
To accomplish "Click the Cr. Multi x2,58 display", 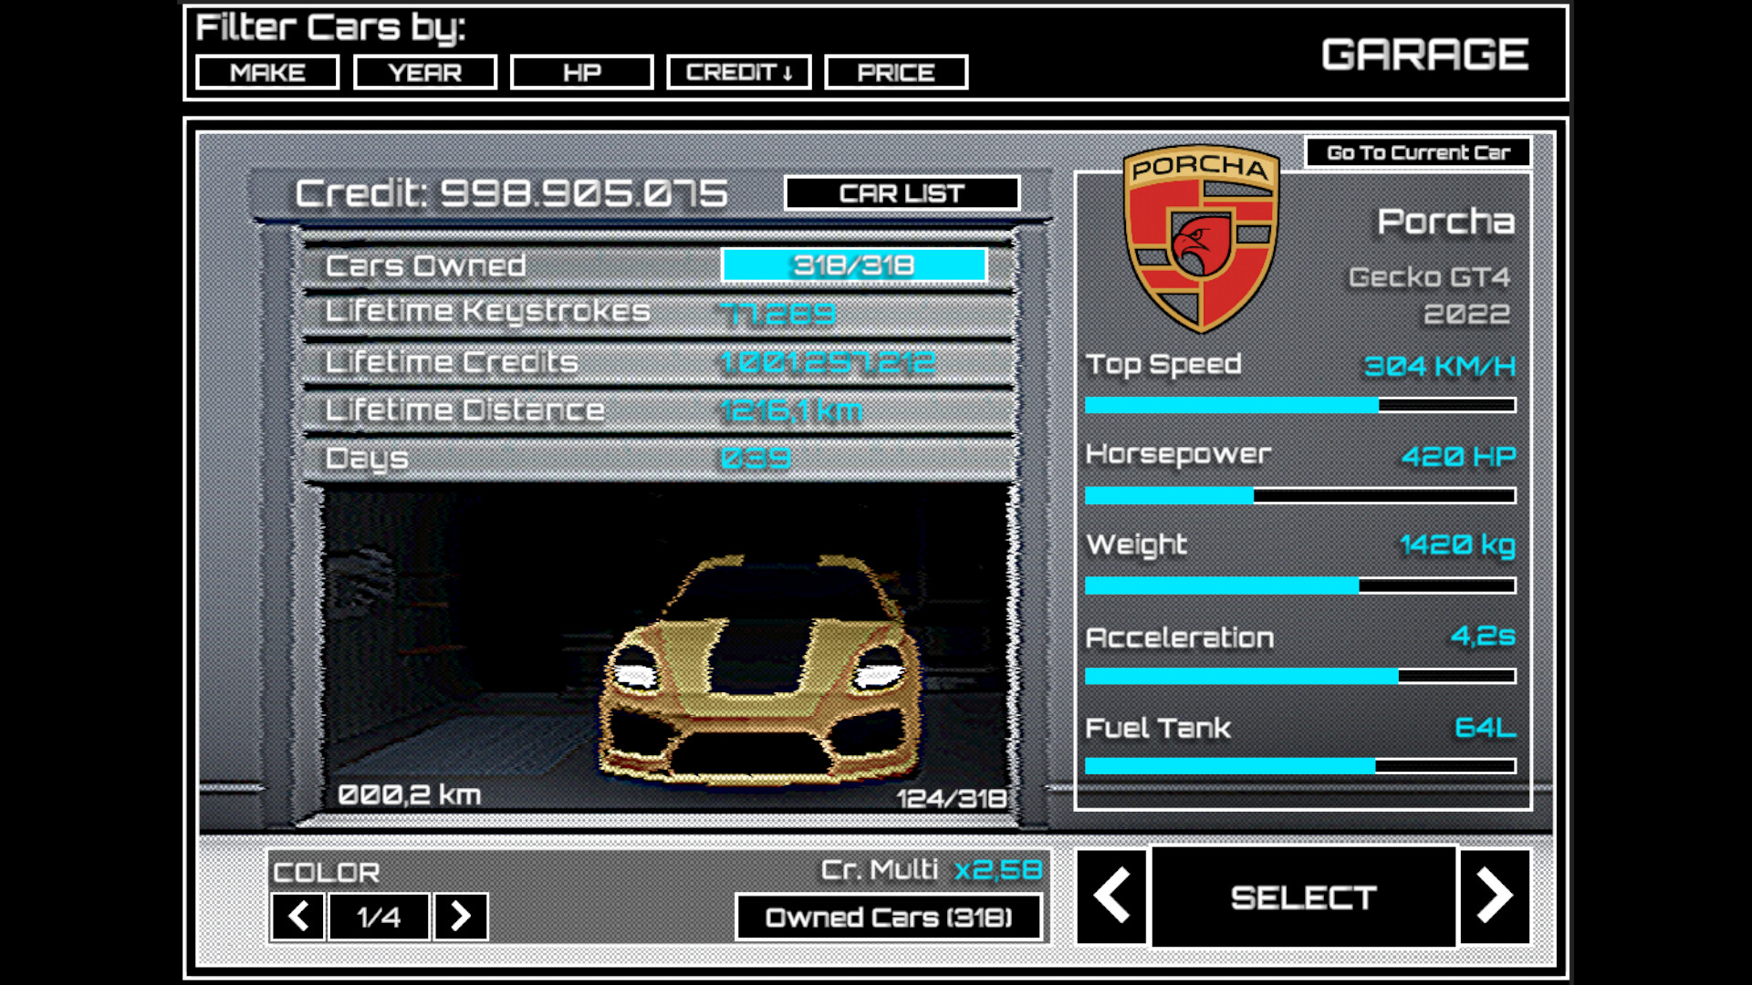I will point(929,871).
